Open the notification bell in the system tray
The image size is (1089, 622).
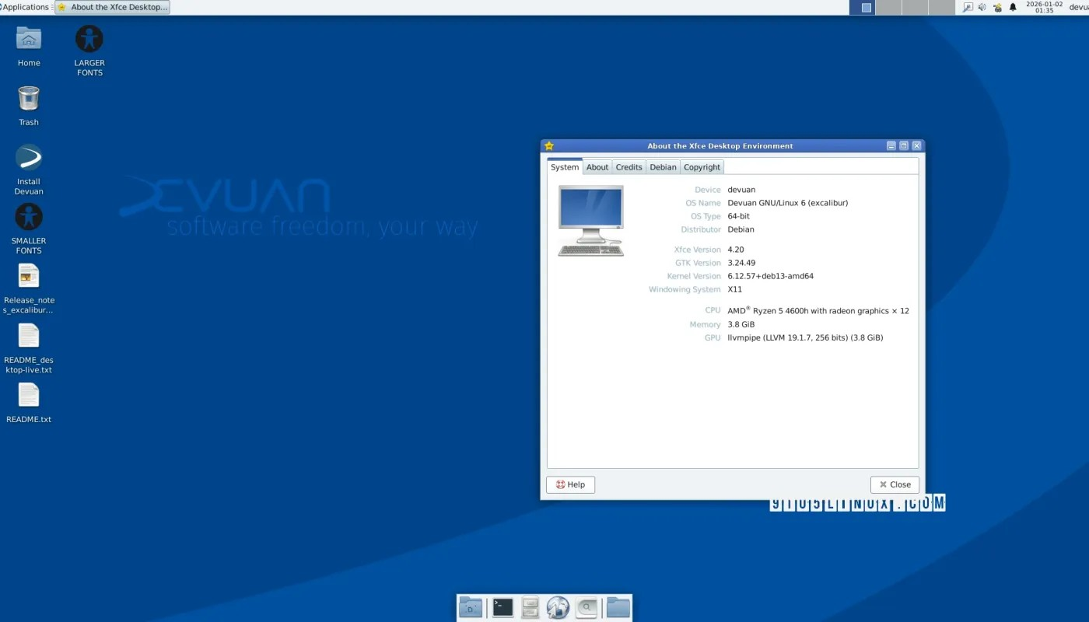1012,7
